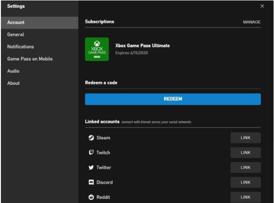Open the About section

(x=14, y=83)
